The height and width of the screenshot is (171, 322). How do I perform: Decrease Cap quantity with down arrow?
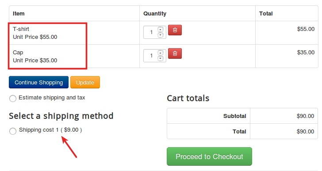click(161, 58)
